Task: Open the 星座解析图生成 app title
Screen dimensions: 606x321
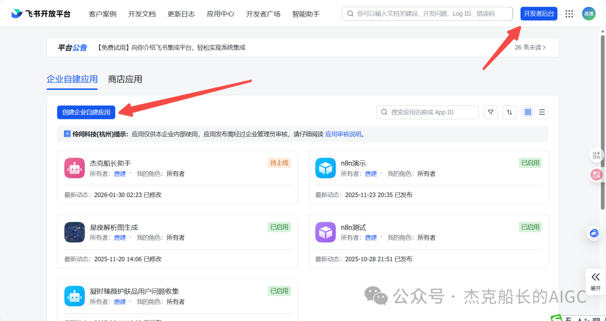Action: (113, 227)
